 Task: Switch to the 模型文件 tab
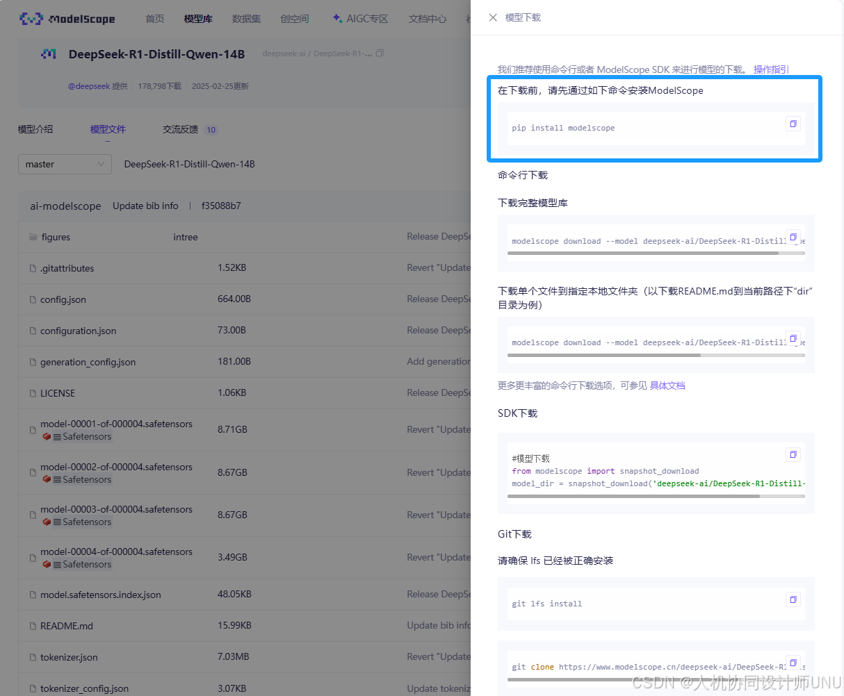(108, 129)
